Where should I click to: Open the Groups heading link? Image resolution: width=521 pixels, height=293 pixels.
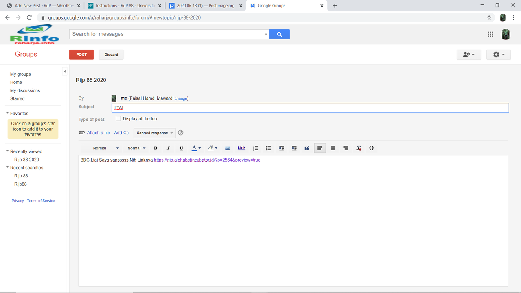[26, 54]
